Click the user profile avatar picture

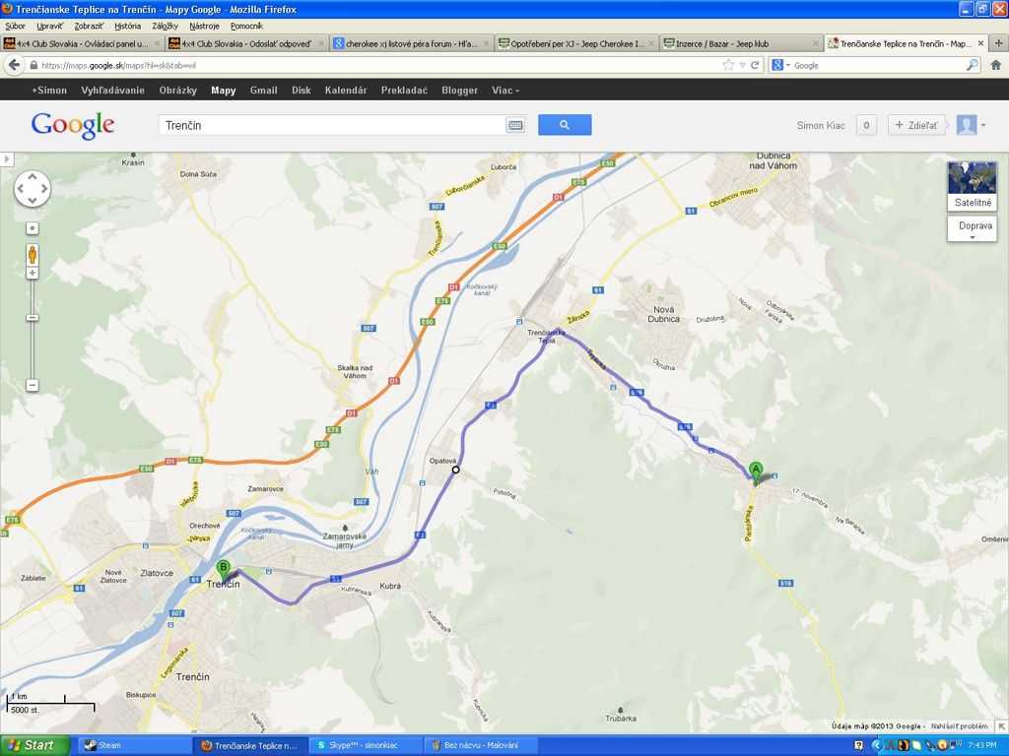(x=967, y=125)
